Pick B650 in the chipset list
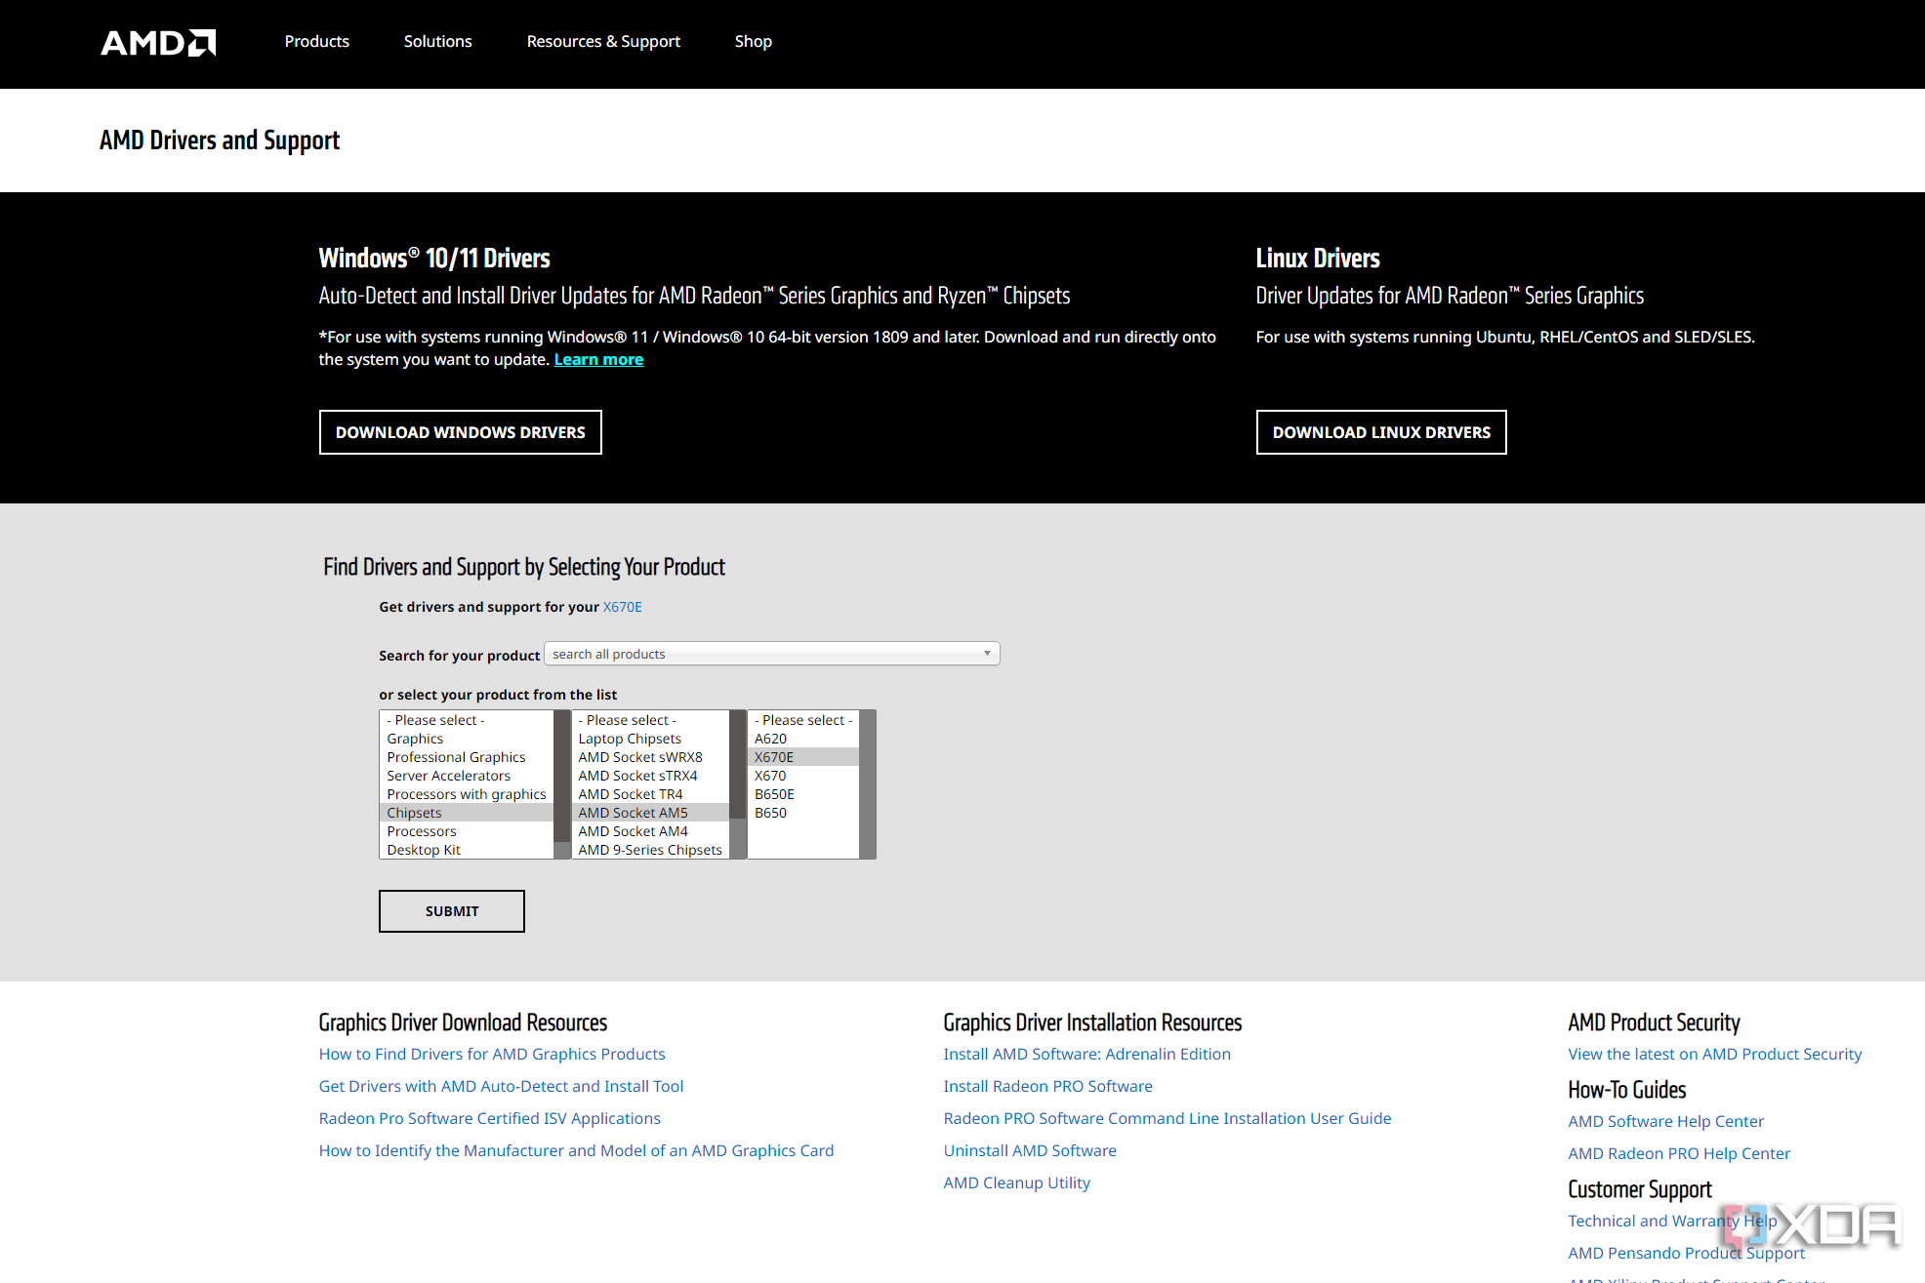Image resolution: width=1925 pixels, height=1283 pixels. click(x=803, y=813)
